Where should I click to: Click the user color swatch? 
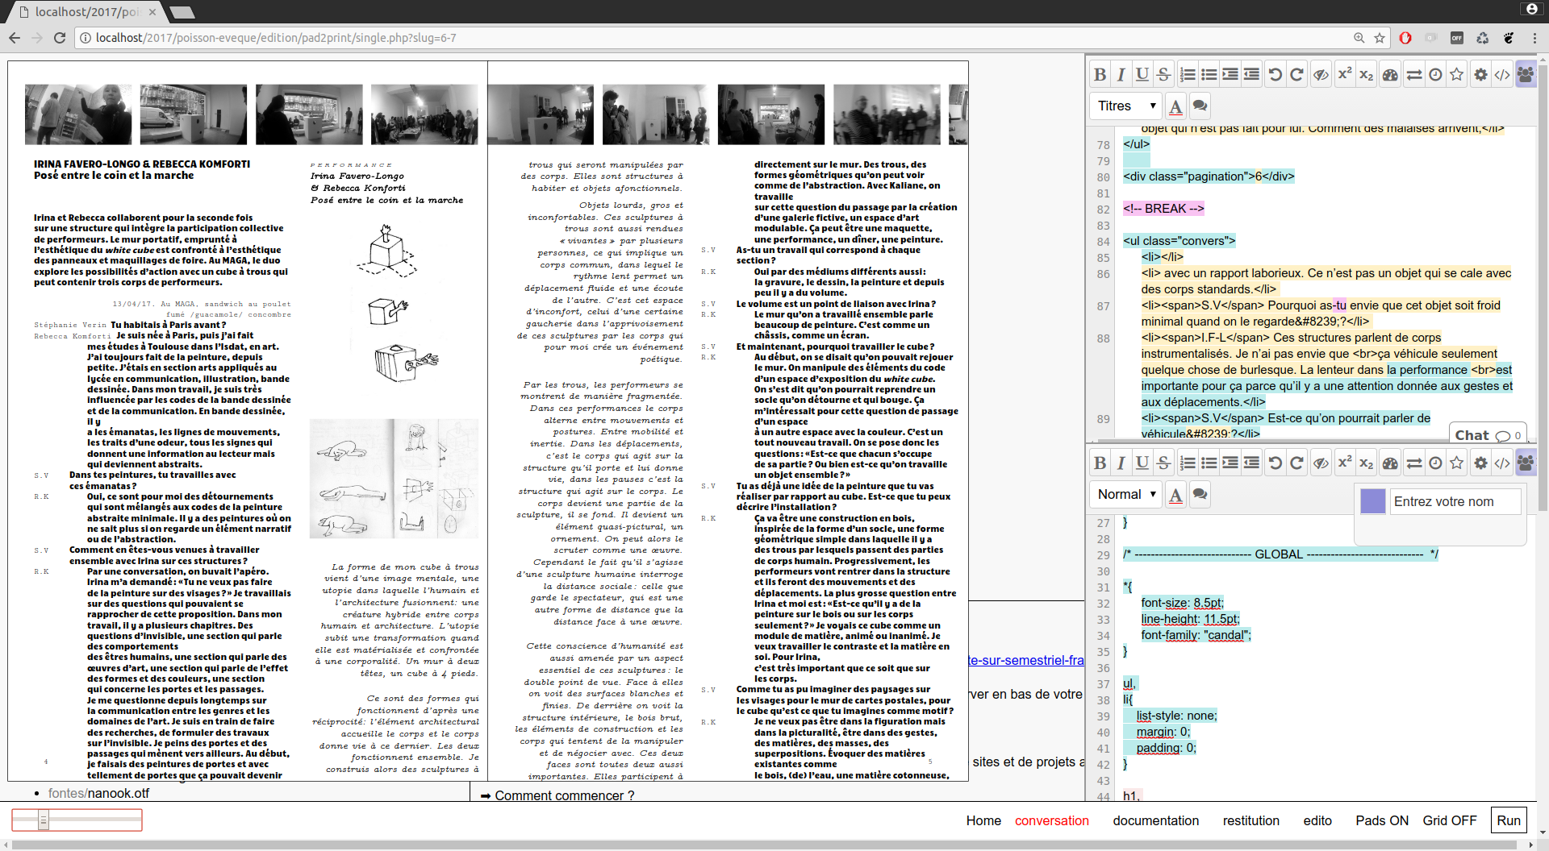pos(1372,501)
